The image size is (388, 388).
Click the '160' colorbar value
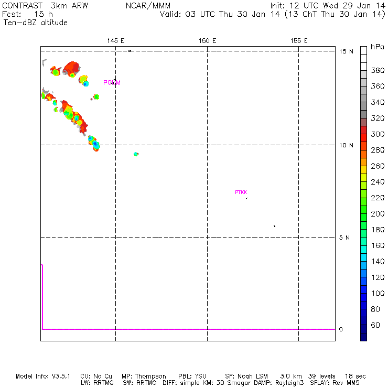click(x=378, y=245)
